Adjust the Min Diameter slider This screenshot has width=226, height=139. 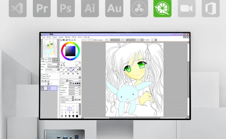[x=75, y=88]
